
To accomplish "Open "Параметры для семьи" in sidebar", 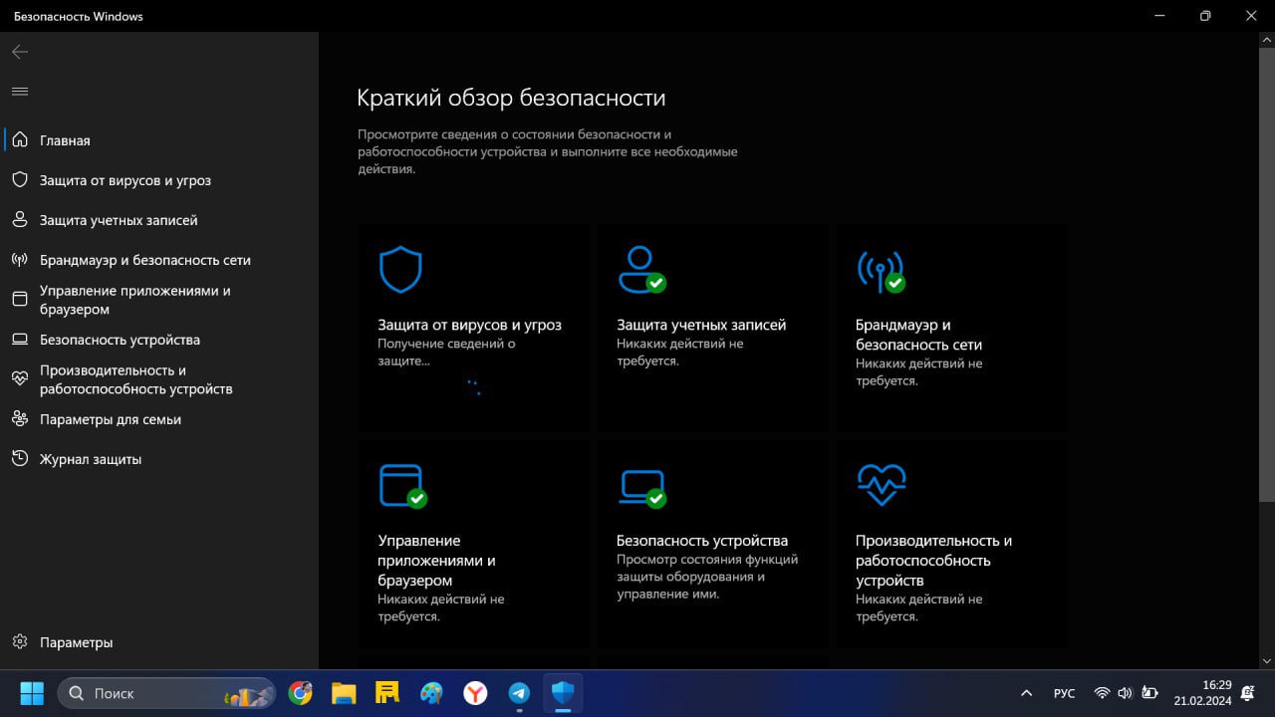I will click(111, 419).
